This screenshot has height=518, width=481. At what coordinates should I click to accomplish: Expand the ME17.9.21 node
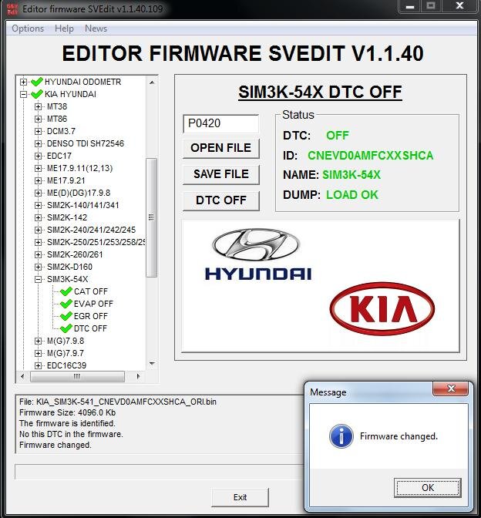(x=38, y=180)
